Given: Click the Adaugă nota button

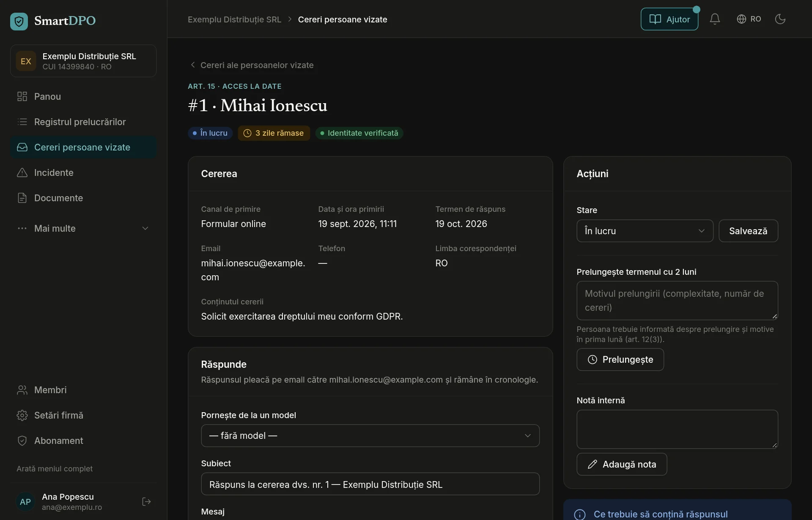Looking at the screenshot, I should click(x=622, y=464).
